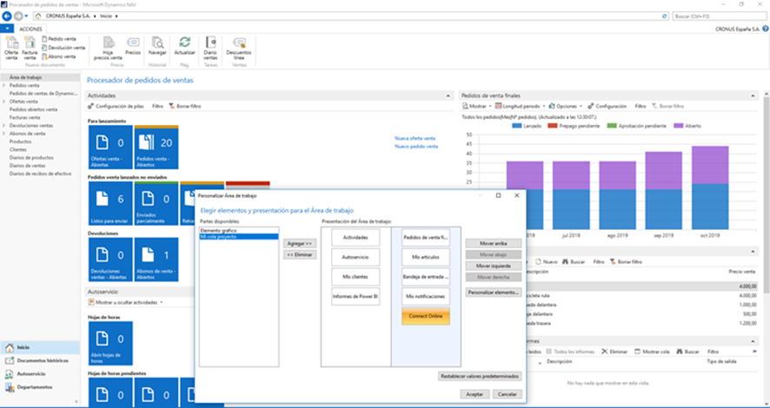
Task: Click the Agregar >> button
Action: [300, 243]
